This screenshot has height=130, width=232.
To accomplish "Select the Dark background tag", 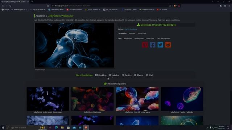I will [x=163, y=39].
